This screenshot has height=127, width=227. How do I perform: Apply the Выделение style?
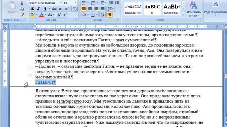pyautogui.click(x=133, y=9)
